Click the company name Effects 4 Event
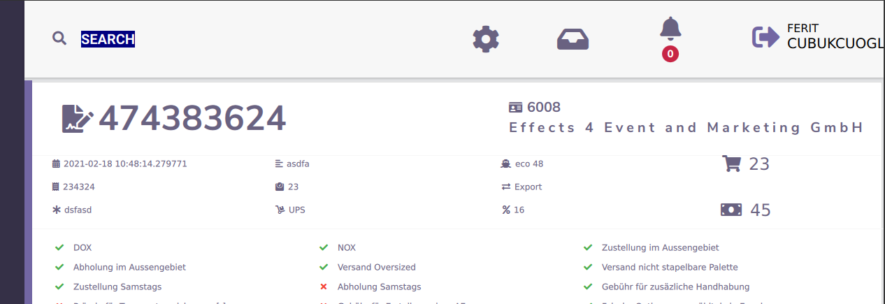The image size is (885, 304). click(686, 128)
